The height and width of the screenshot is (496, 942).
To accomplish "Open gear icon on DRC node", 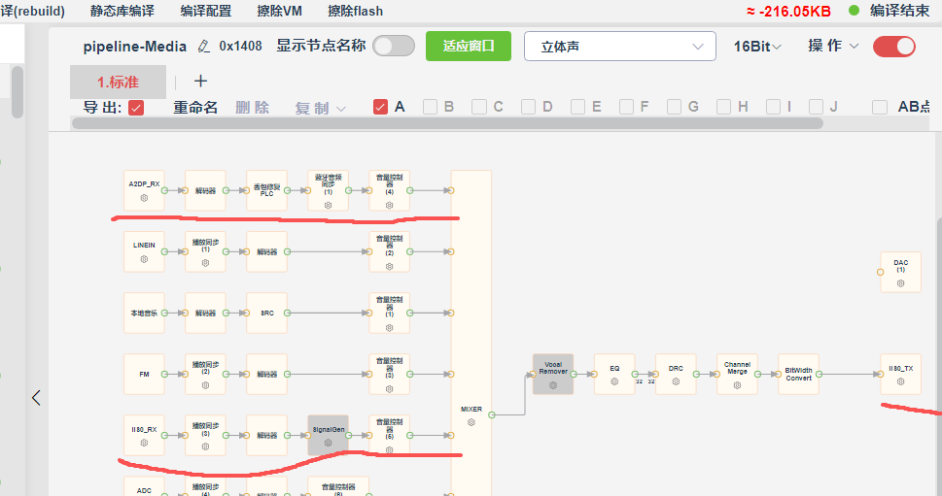I will (676, 381).
